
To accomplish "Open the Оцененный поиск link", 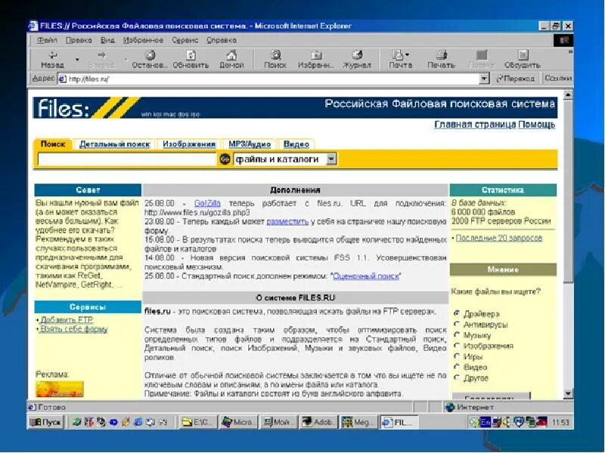I will click(366, 276).
